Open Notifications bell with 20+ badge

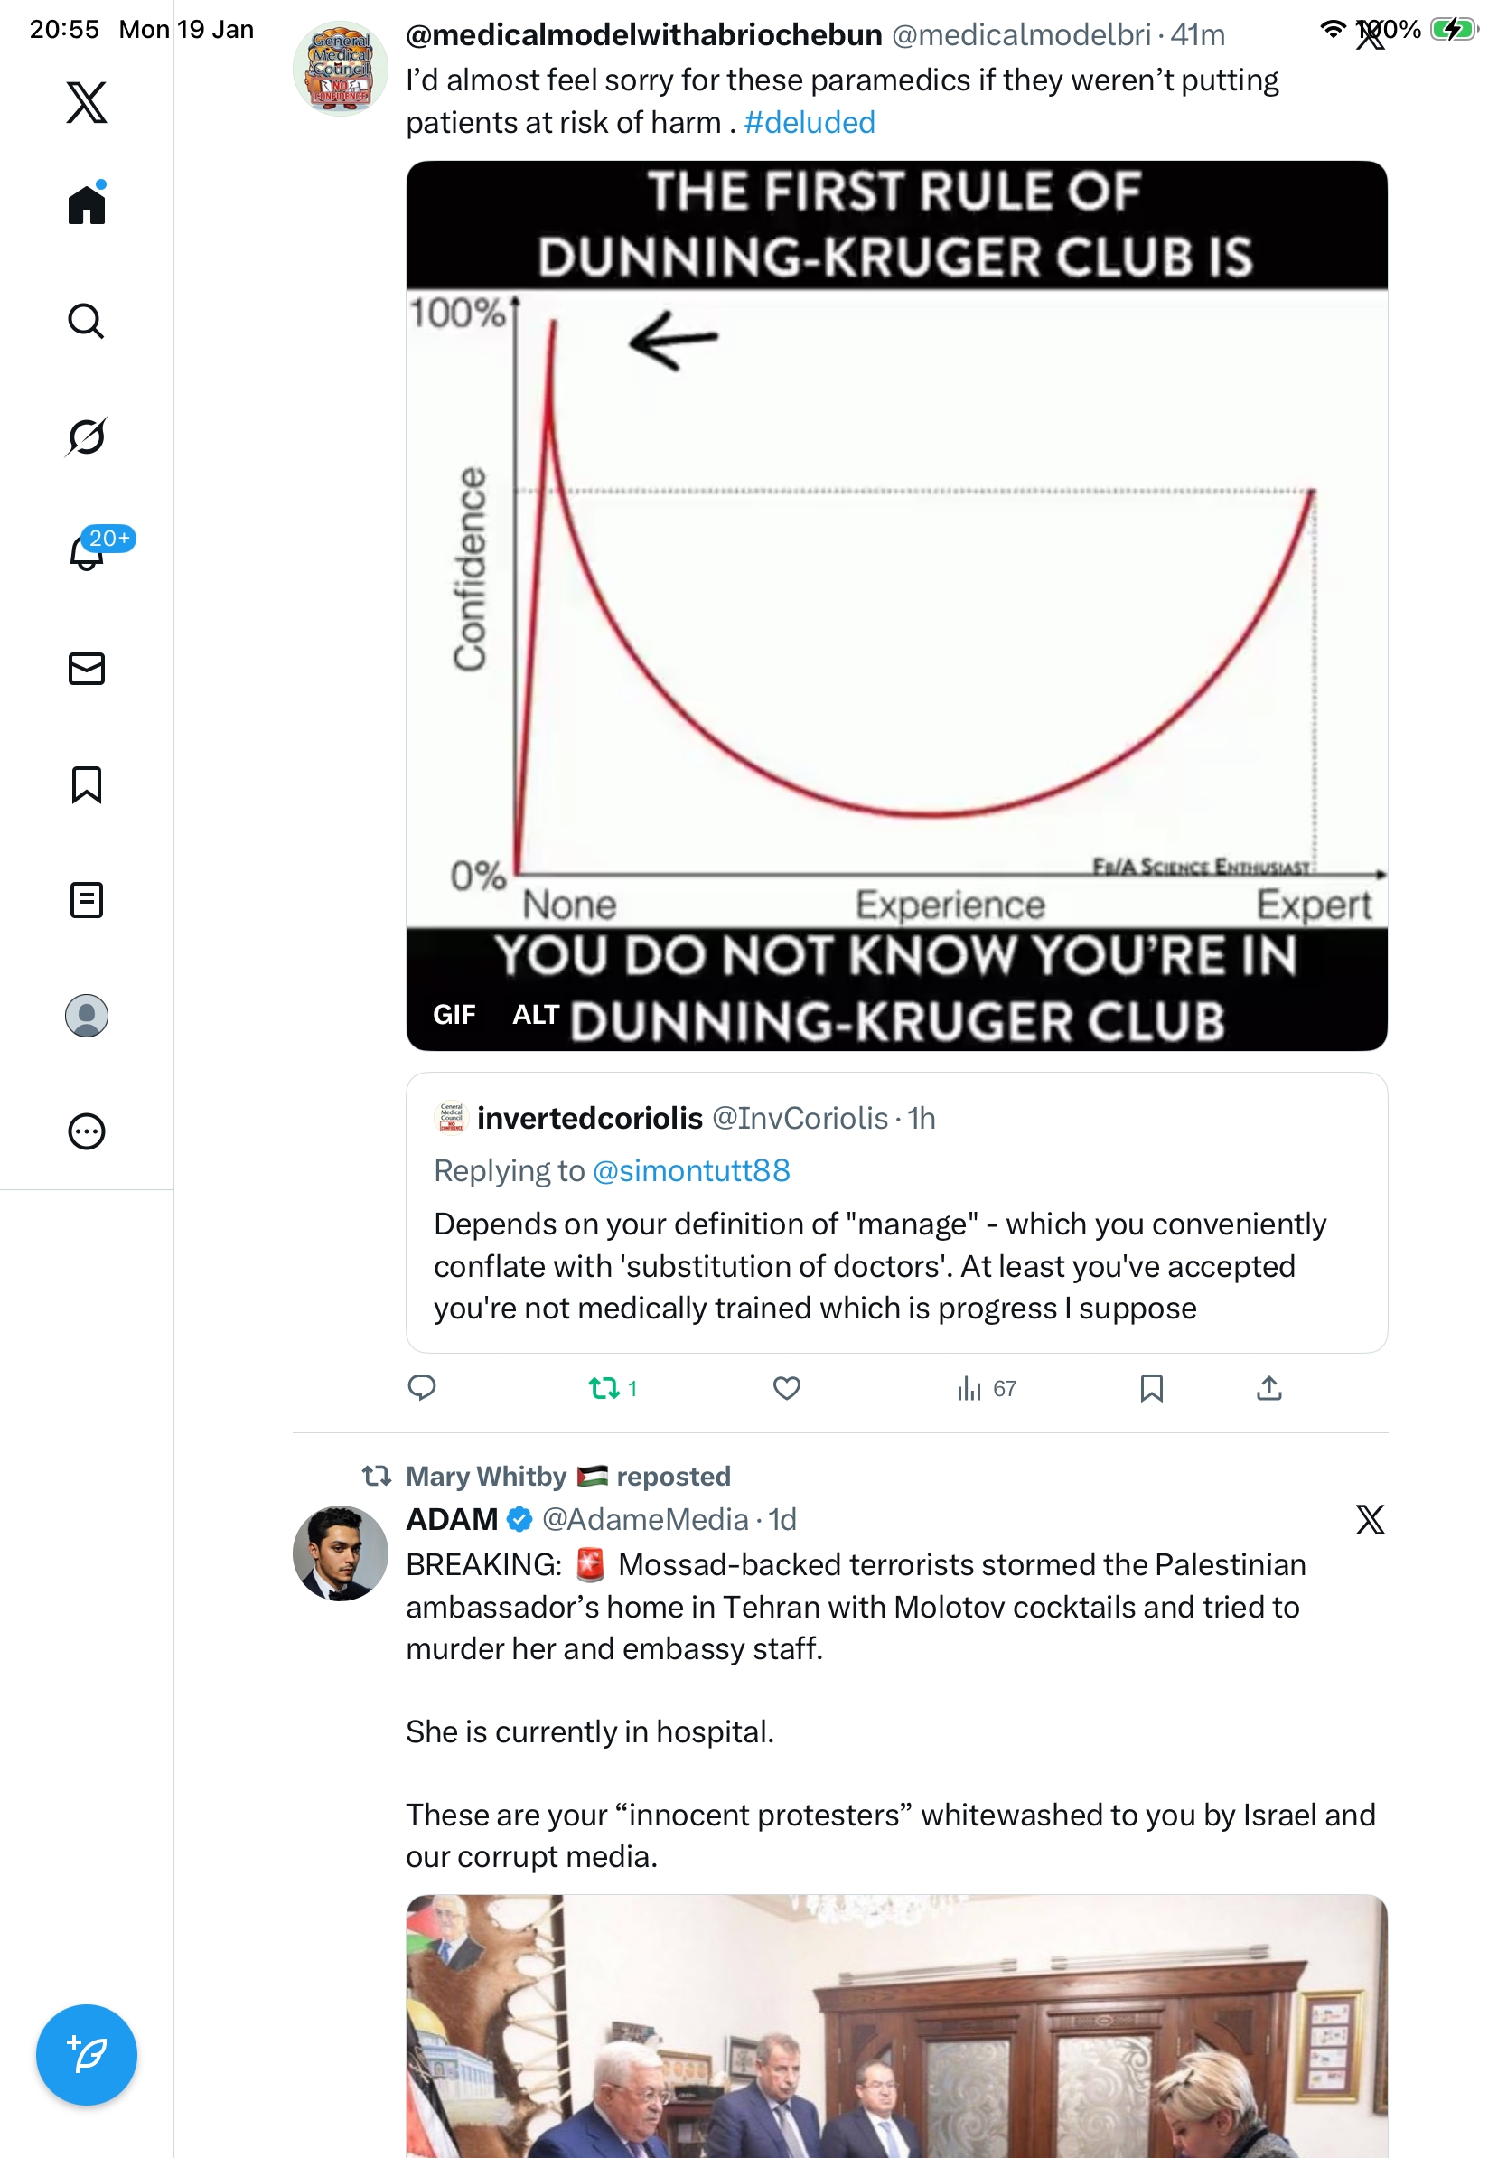pos(87,552)
